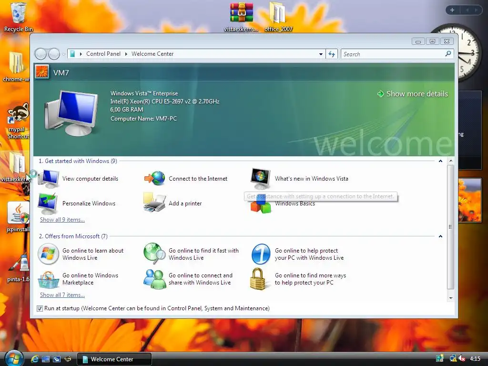Click the taskbar clock showing 4:15
Viewport: 488px width, 366px height.
[x=475, y=358]
